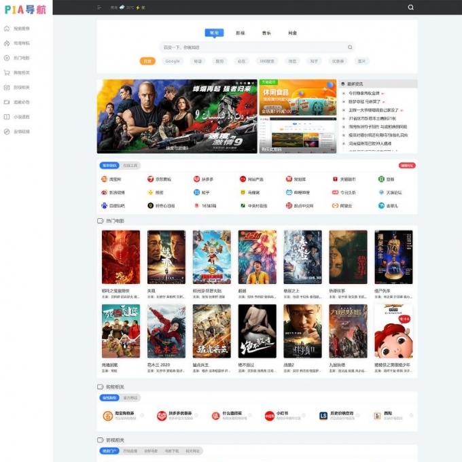
Task: Open the 猛虎兵王 movie poster
Action: coord(212,331)
